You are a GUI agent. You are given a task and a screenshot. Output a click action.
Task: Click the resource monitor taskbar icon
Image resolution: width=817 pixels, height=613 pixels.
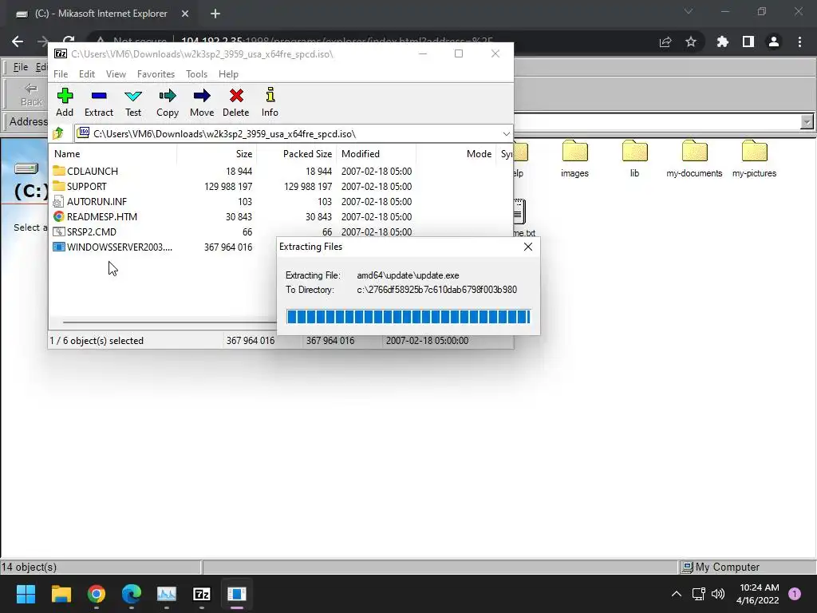tap(167, 594)
